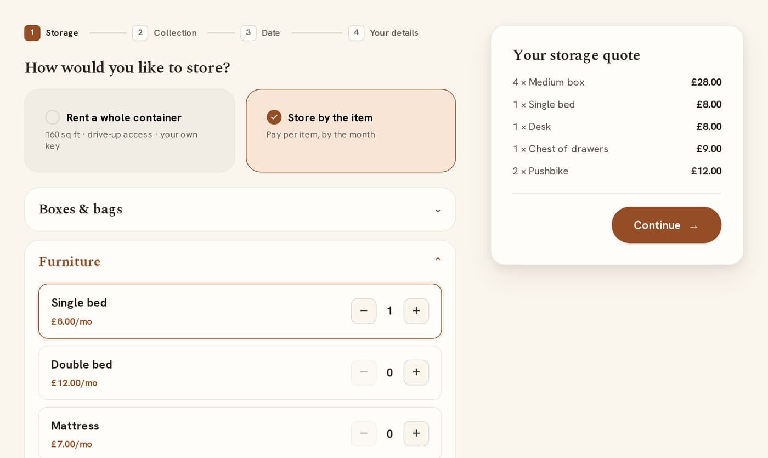The height and width of the screenshot is (458, 768).
Task: Collapse the Furniture section chevron
Action: click(438, 260)
